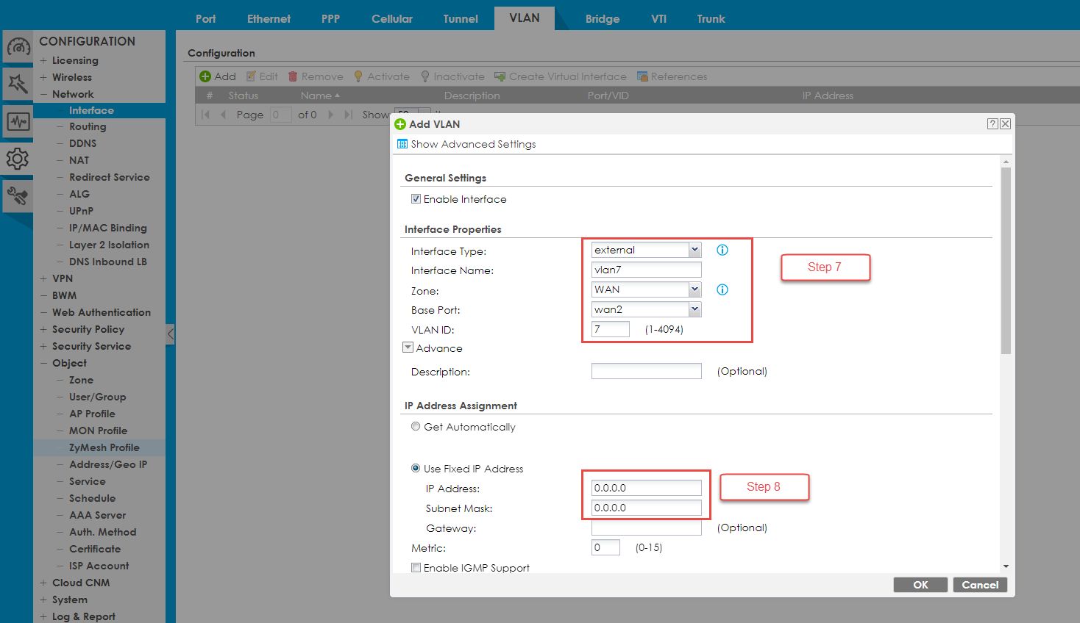Click the OK button
Image resolution: width=1080 pixels, height=623 pixels.
point(920,585)
